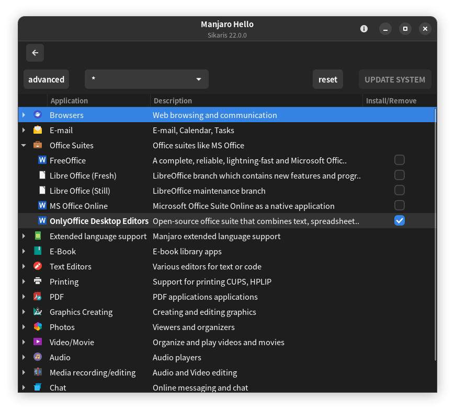This screenshot has height=412, width=455.
Task: Click the E-Book category icon
Action: [x=38, y=251]
